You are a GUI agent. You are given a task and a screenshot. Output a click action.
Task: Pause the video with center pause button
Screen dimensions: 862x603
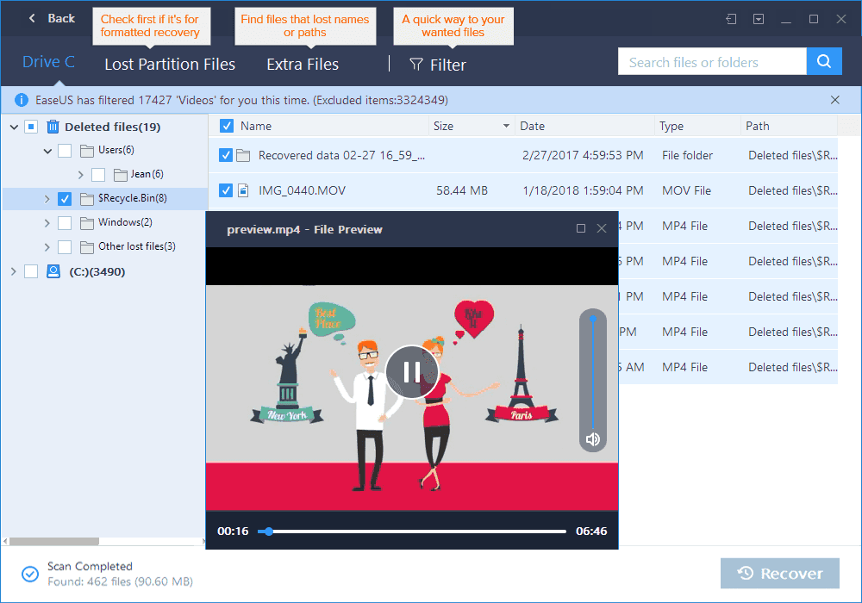[x=412, y=372]
